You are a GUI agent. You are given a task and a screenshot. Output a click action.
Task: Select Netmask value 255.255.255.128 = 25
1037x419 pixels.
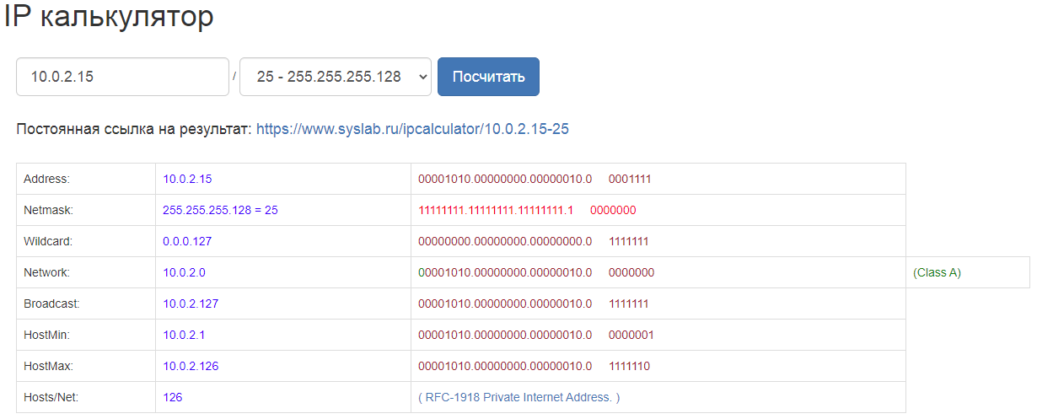[220, 210]
